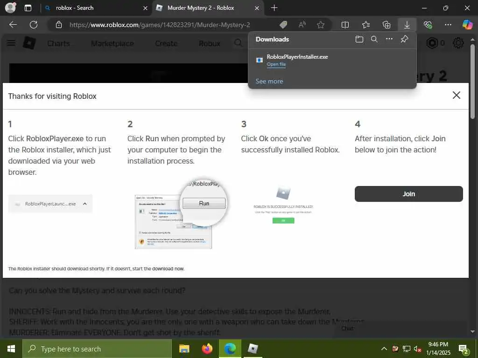Open more options in Downloads panel
The height and width of the screenshot is (358, 478).
pos(389,39)
